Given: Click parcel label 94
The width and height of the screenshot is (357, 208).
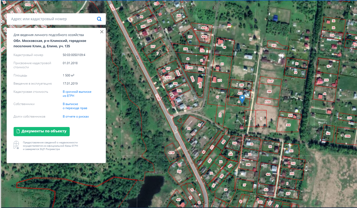Looking at the screenshot, I should [141, 17].
